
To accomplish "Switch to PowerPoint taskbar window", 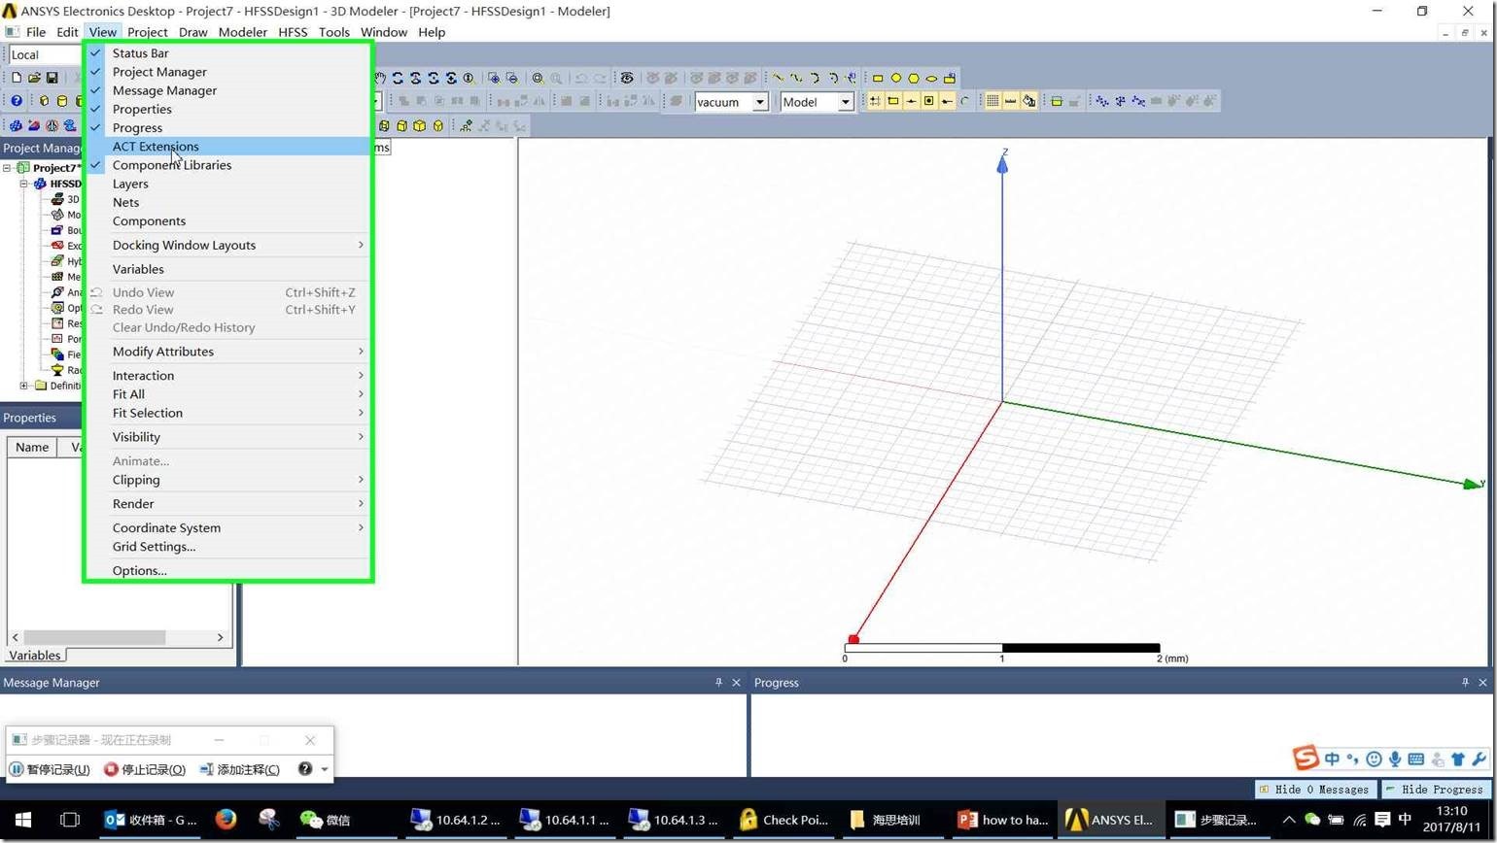I will (x=1004, y=820).
